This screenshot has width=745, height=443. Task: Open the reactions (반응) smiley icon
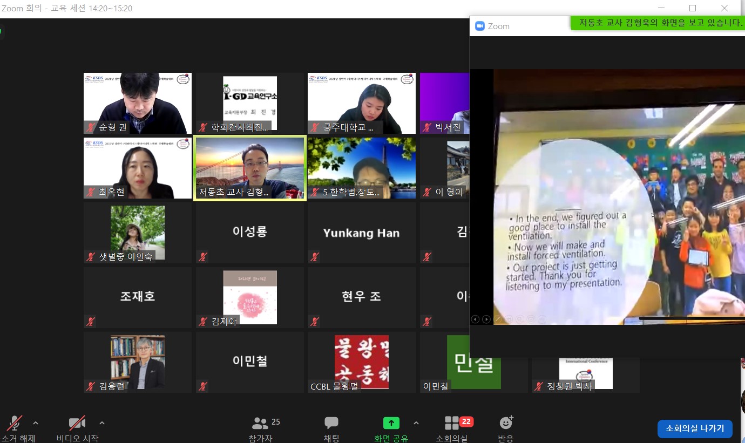tap(506, 424)
